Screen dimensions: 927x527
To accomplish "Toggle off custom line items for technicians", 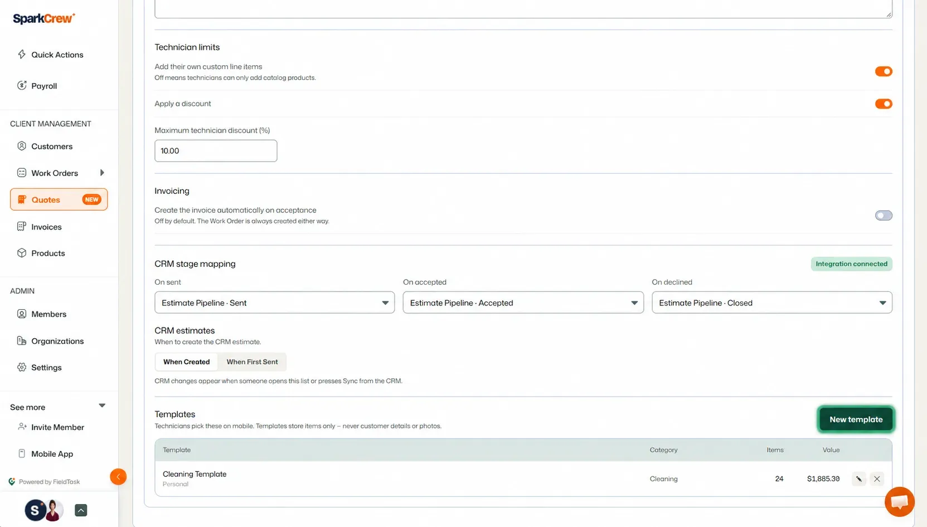I will pyautogui.click(x=884, y=71).
